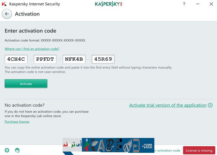Screen dimensions: 217x155
Task: Open Settings via the gear icon
Action: tap(7, 150)
